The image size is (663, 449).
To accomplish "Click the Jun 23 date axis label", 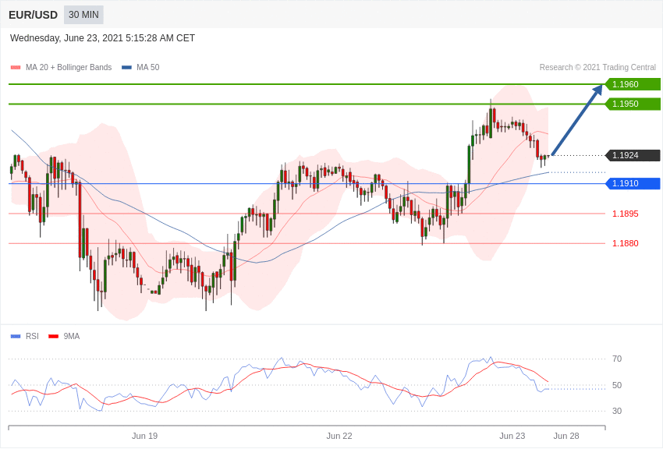I will (x=512, y=436).
